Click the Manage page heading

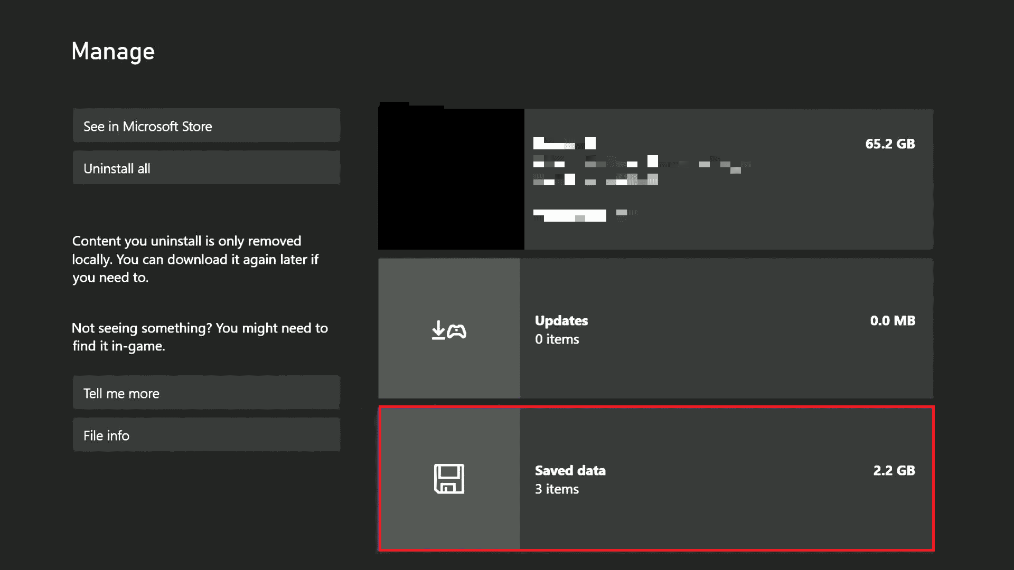(113, 52)
